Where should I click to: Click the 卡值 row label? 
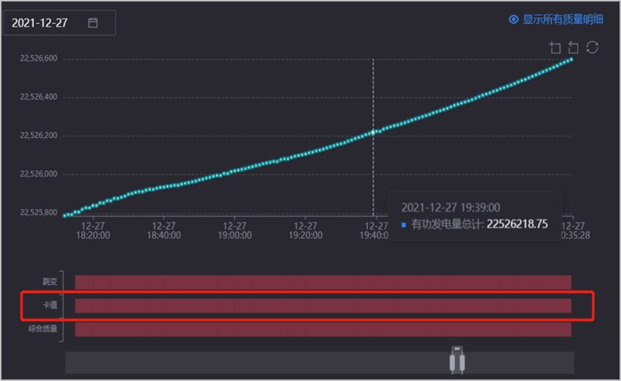point(50,305)
